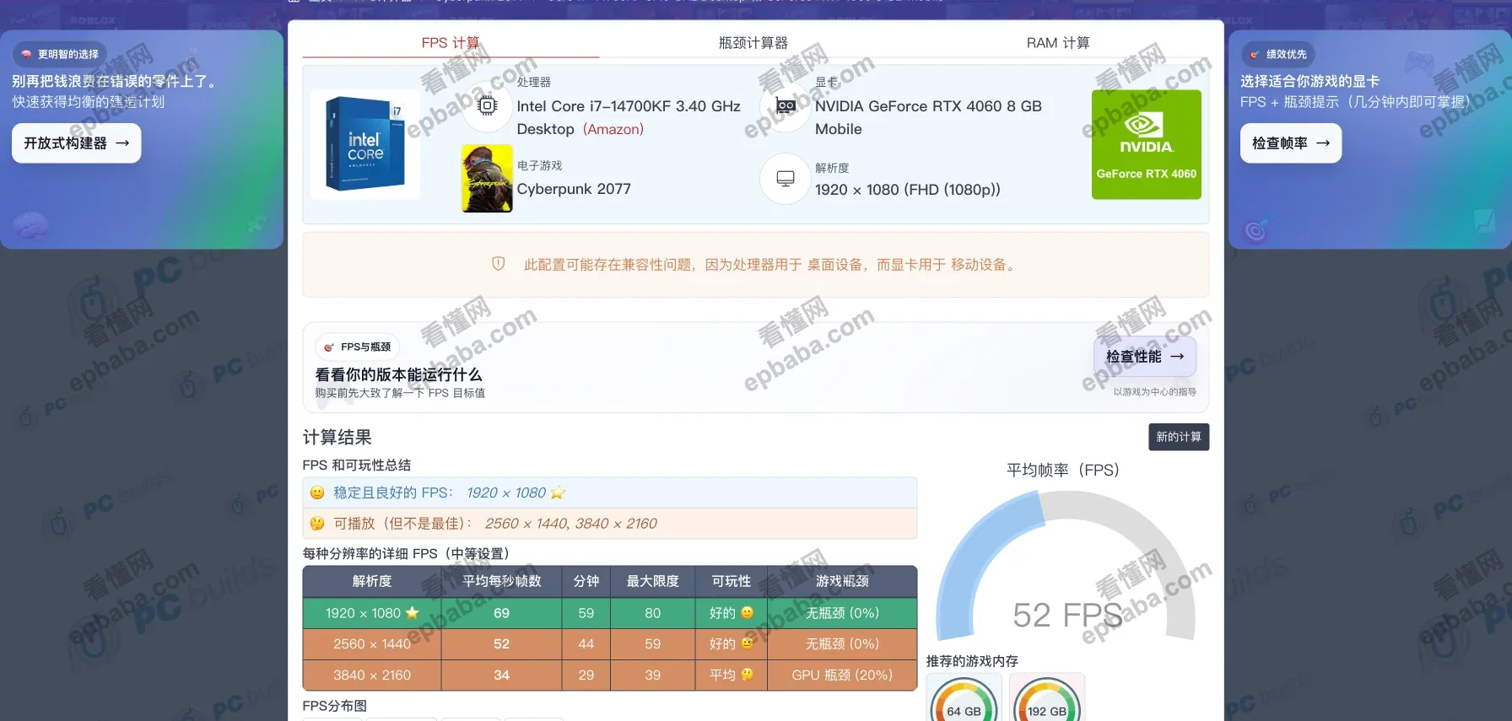Click the 平均每秒帧数 column header
The image size is (1512, 721).
502,581
